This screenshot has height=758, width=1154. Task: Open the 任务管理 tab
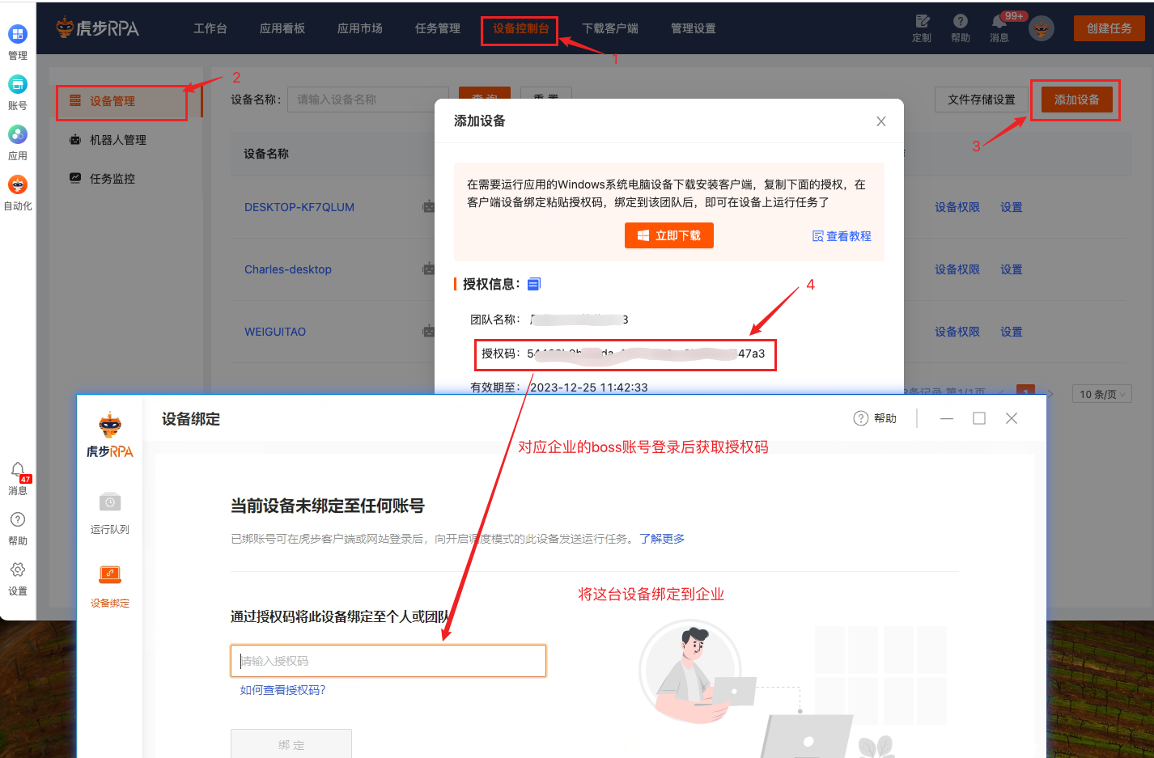coord(438,28)
